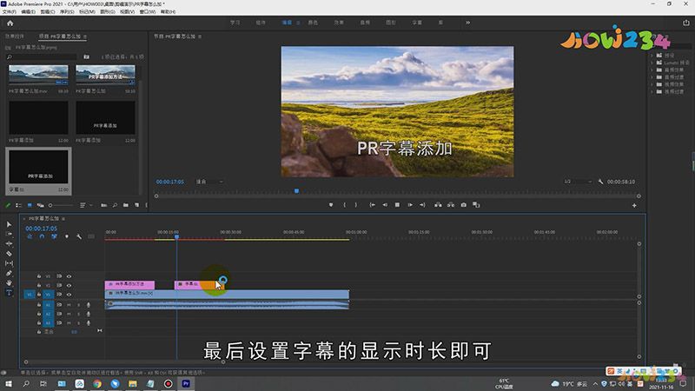Mute audio track A1
695x391 pixels.
pos(69,305)
